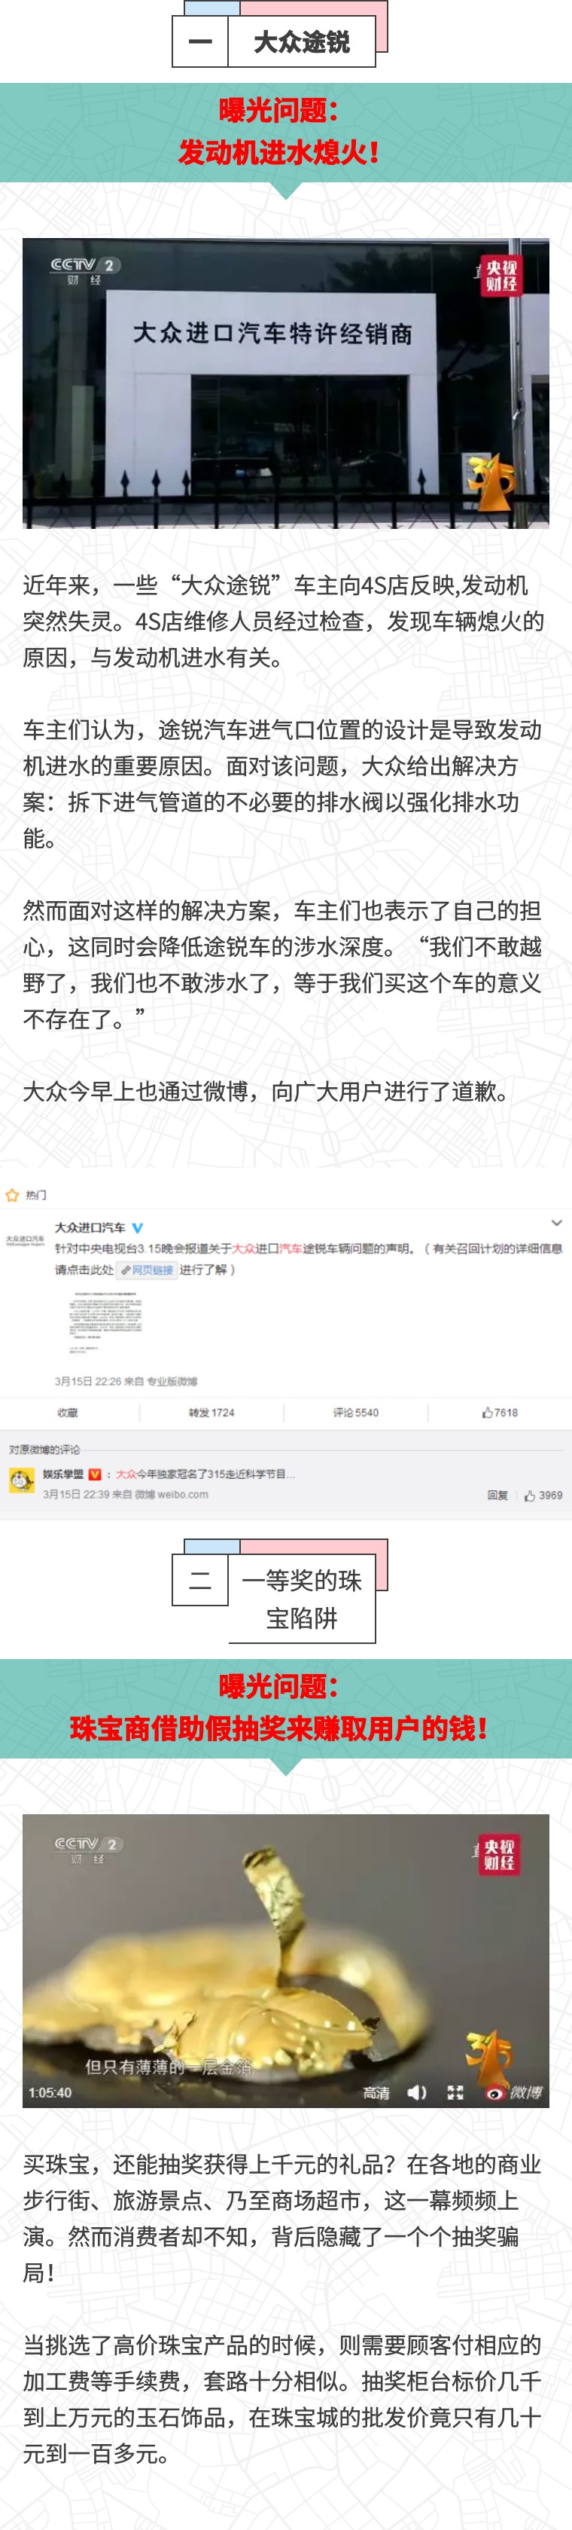Like the comment showing 3969
This screenshot has height=2530, width=572.
click(x=543, y=1495)
